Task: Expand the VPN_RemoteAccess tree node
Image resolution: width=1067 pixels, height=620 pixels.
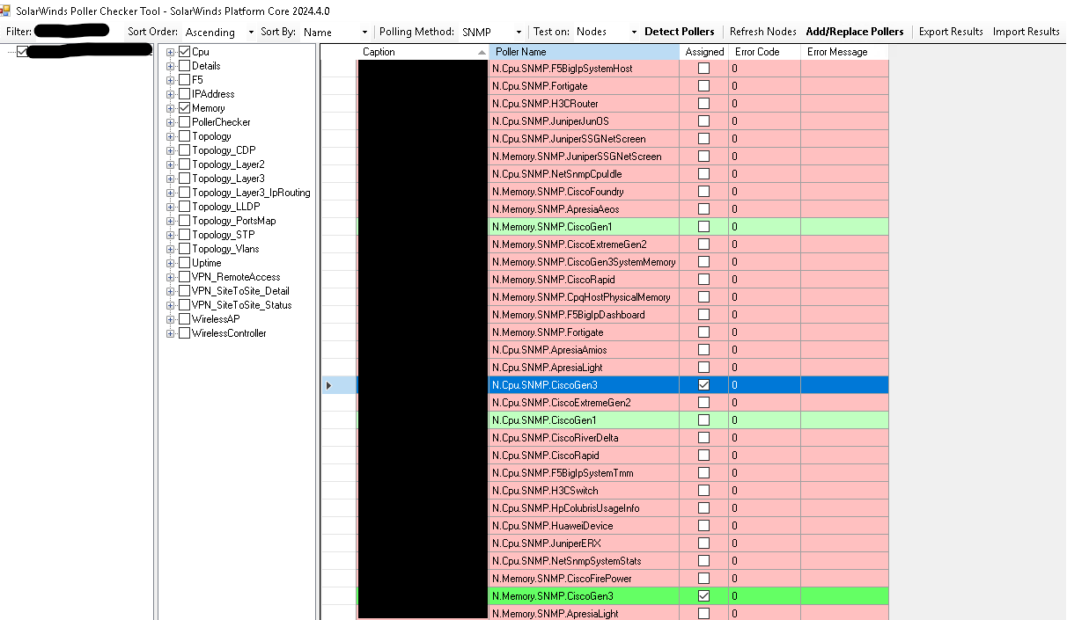Action: pos(170,277)
